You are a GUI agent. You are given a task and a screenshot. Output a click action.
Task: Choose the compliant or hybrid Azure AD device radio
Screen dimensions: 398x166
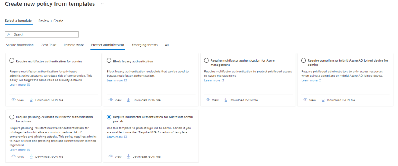click(x=304, y=61)
